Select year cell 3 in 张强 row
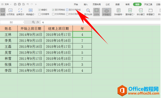Viewport: 161px width, 98px height. pyautogui.click(x=82, y=64)
